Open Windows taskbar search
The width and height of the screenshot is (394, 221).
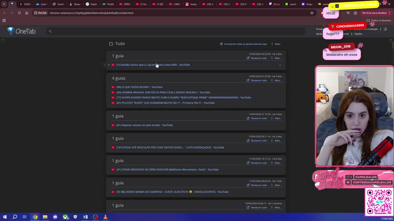click(14, 217)
